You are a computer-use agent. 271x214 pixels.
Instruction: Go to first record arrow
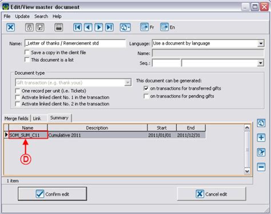pos(78,27)
